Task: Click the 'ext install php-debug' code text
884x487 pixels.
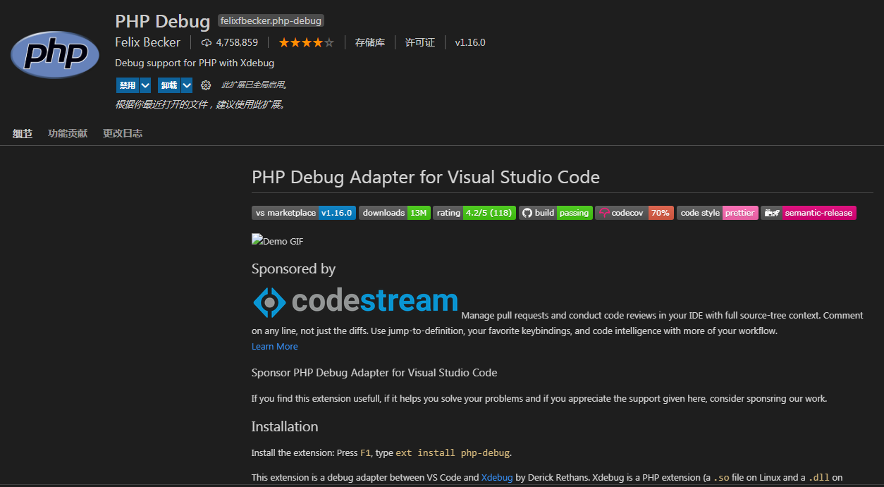Action: coord(453,452)
